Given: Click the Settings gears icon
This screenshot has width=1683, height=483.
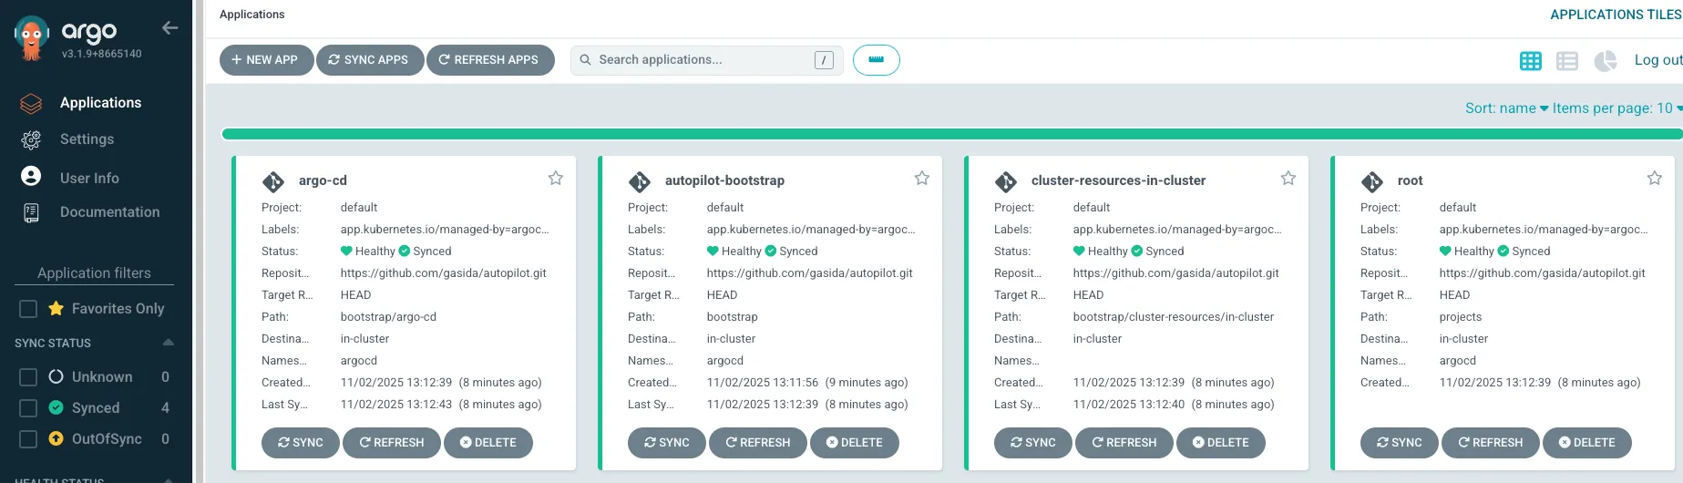Looking at the screenshot, I should 31,139.
